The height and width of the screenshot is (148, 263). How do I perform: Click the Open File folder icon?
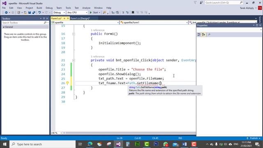click(x=25, y=13)
